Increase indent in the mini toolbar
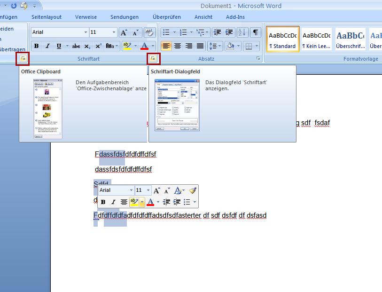The image size is (382, 292). [177, 202]
